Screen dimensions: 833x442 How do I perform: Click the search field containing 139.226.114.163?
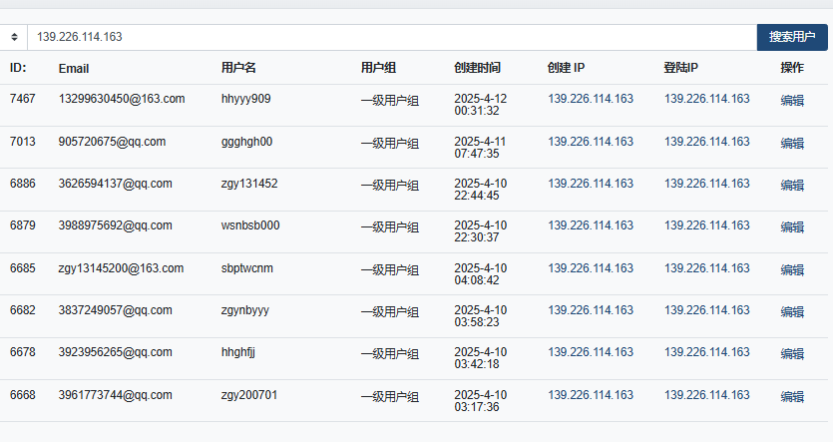tap(392, 37)
